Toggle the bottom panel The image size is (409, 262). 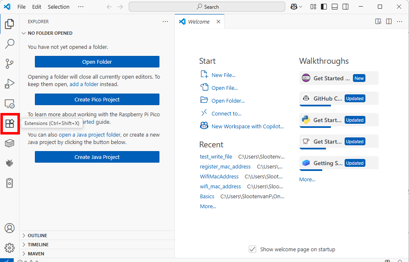335,7
